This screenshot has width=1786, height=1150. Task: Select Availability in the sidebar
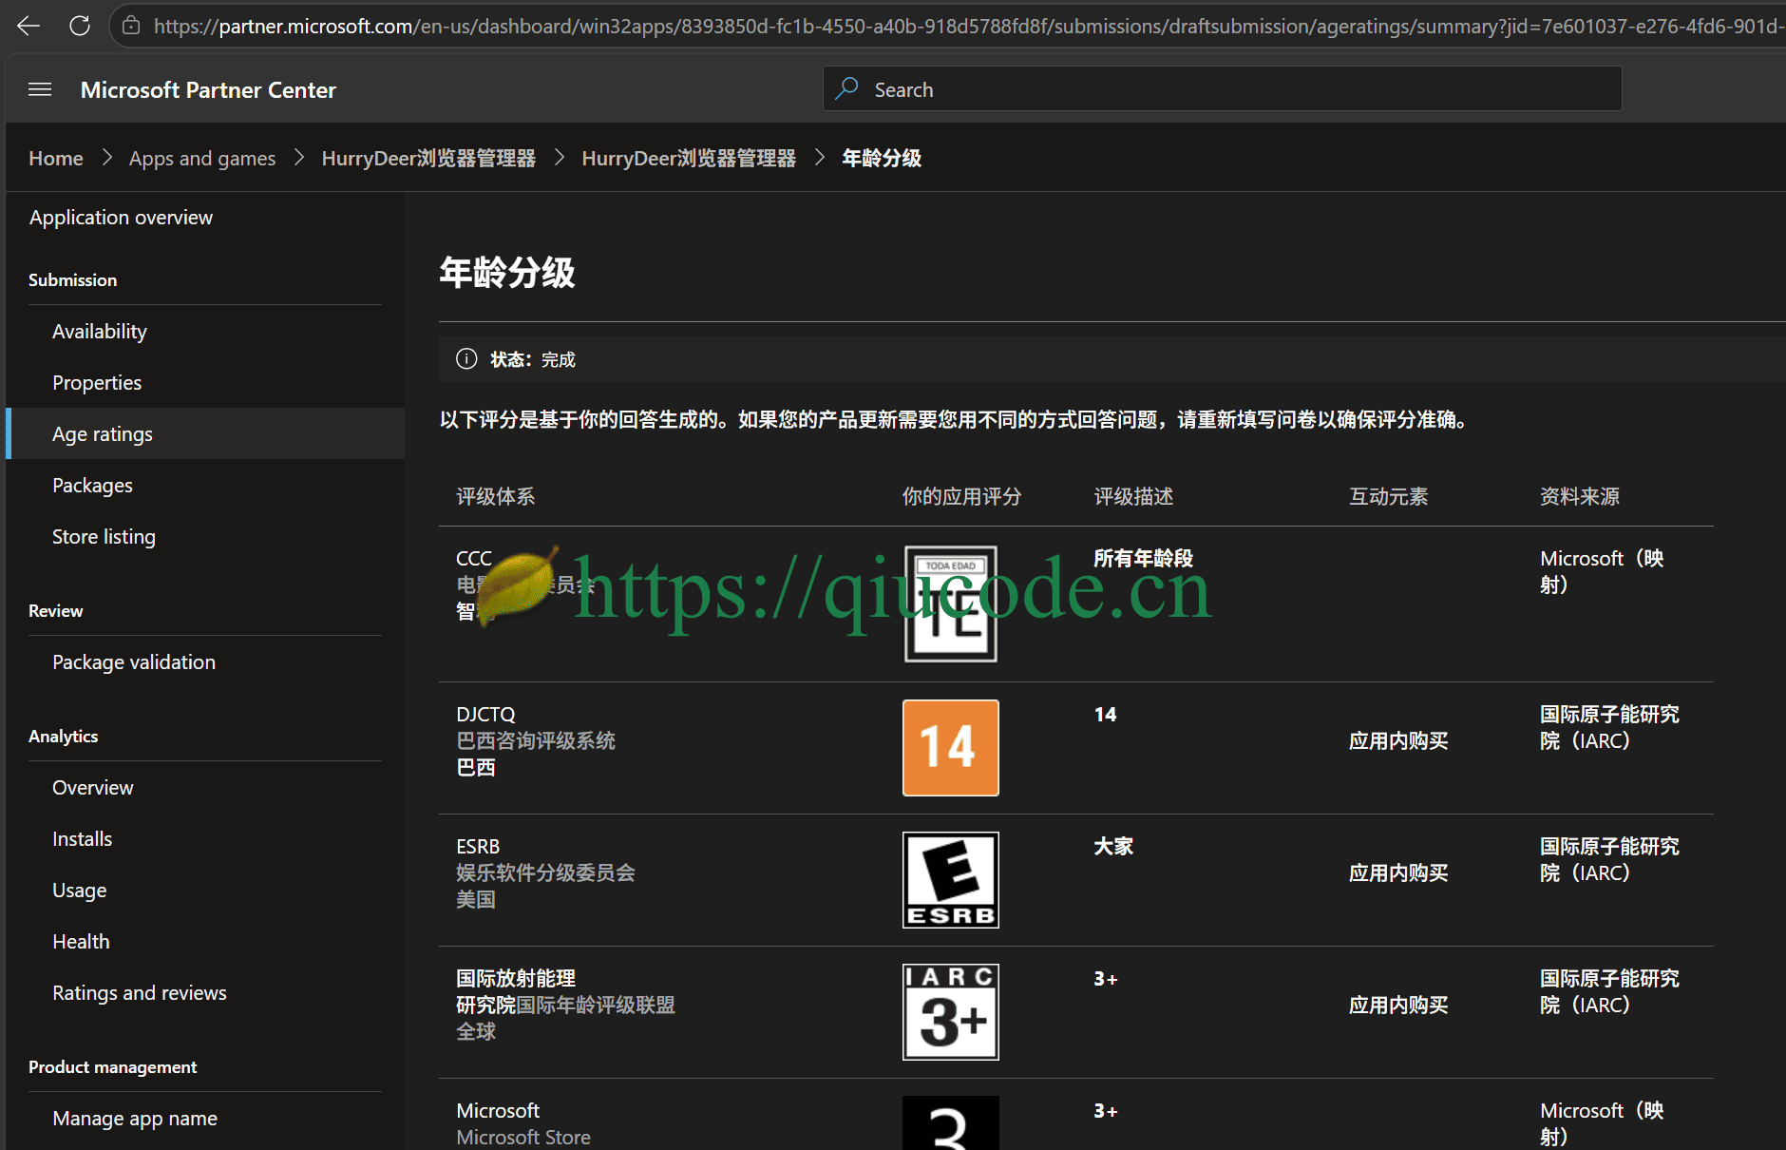99,331
